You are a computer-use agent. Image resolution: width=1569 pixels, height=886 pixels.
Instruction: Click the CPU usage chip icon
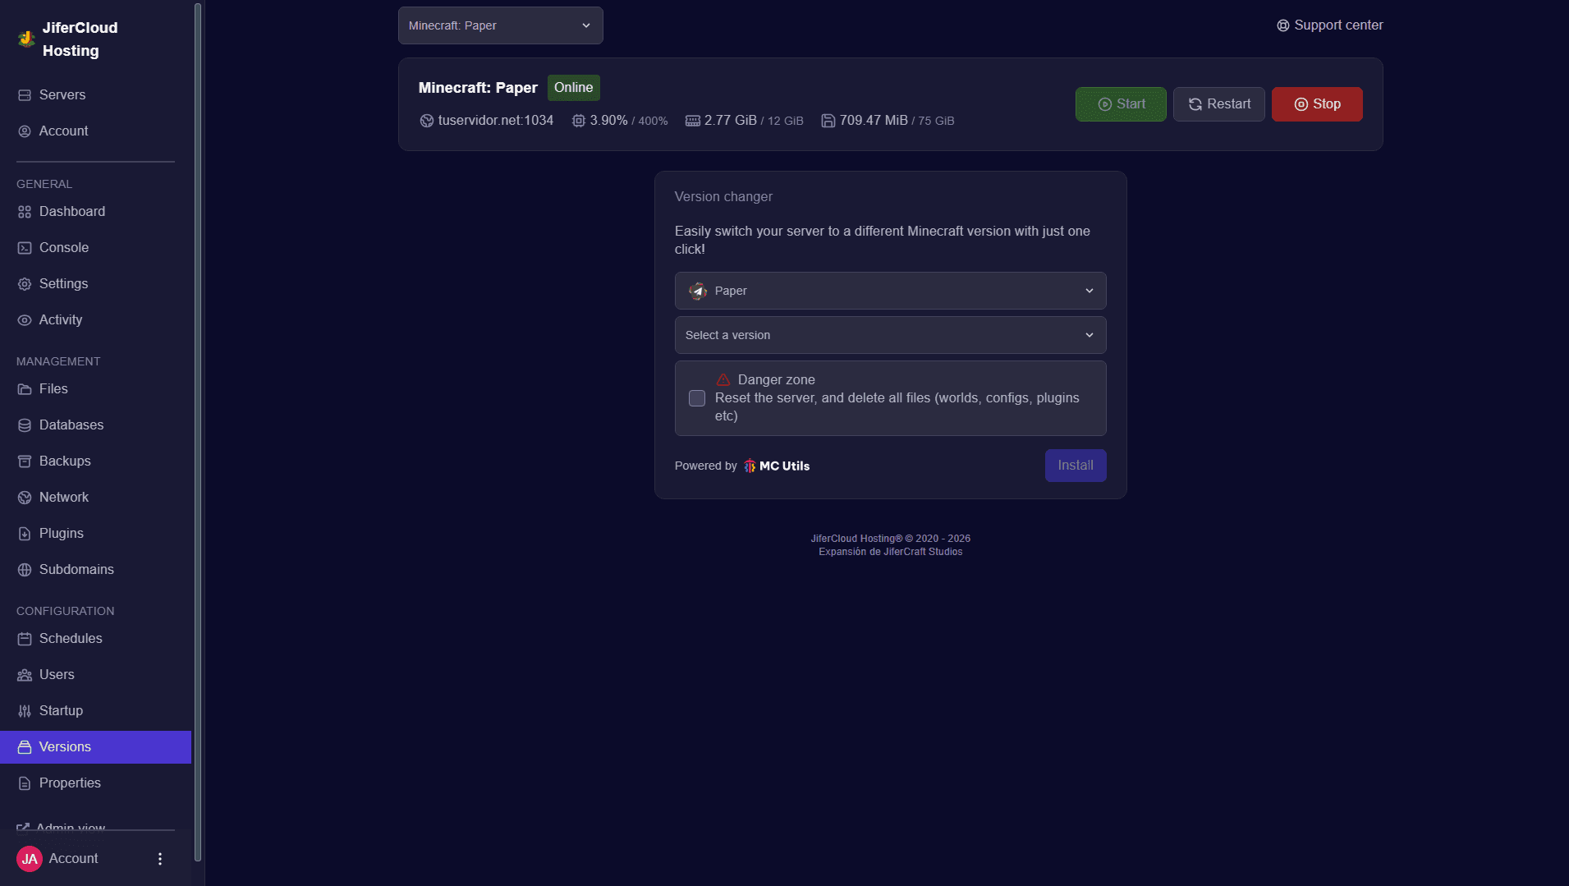[579, 121]
